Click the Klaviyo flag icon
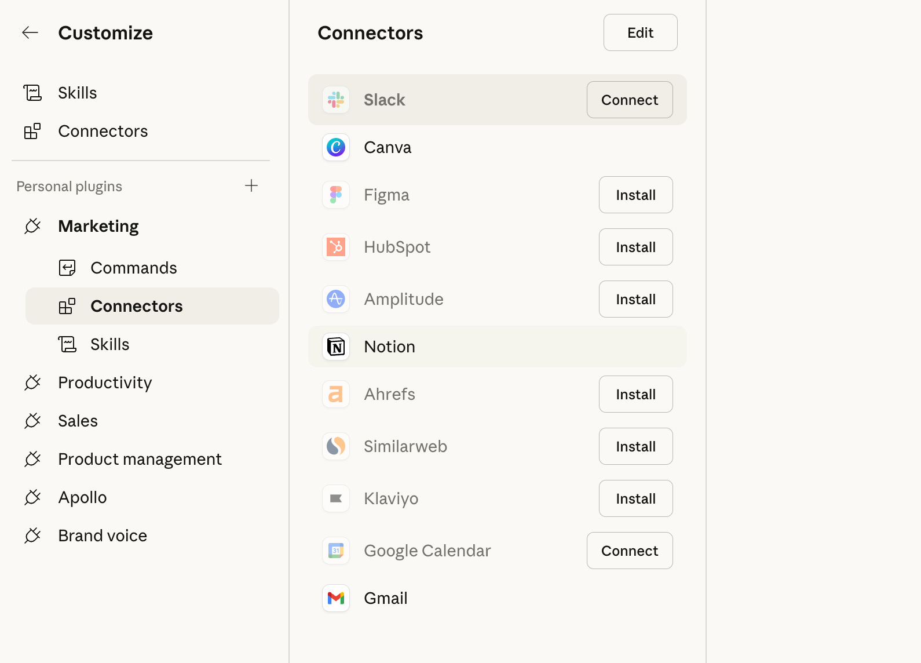This screenshot has height=663, width=921. (x=336, y=498)
